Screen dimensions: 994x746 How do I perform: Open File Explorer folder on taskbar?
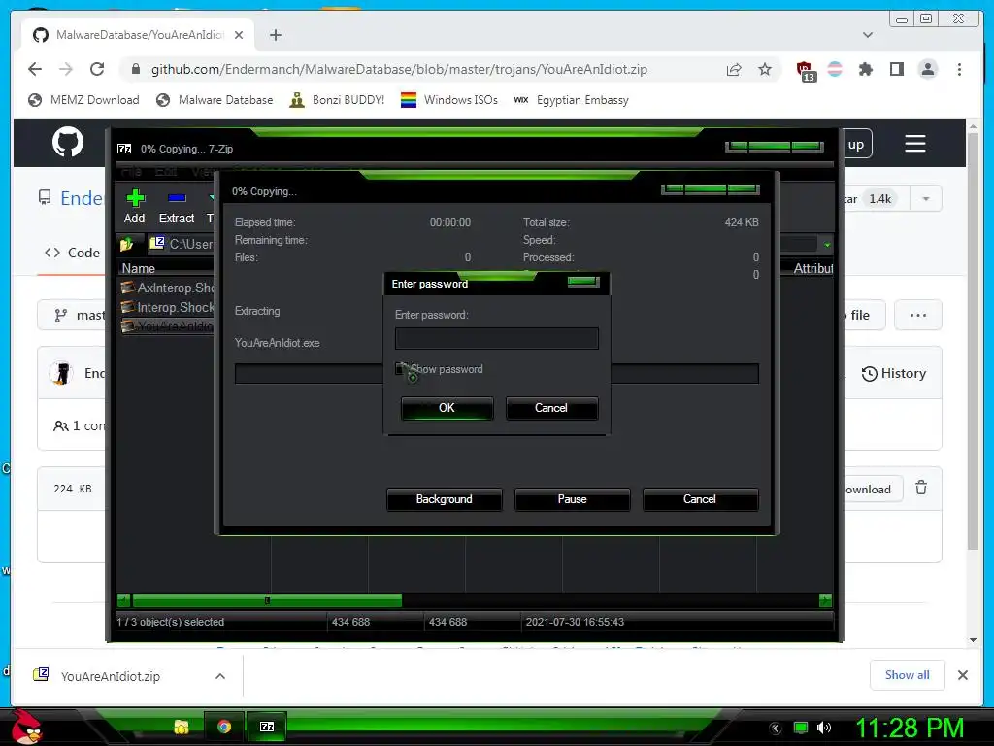[182, 727]
